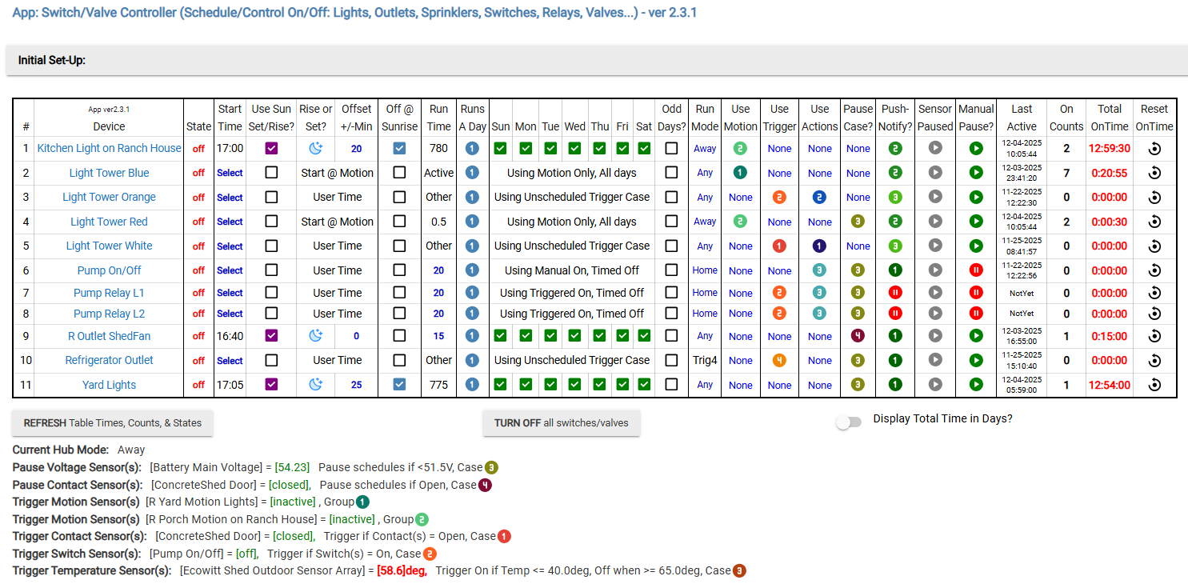Toggle Display Total Time in Days switch
1188x584 pixels.
849,422
